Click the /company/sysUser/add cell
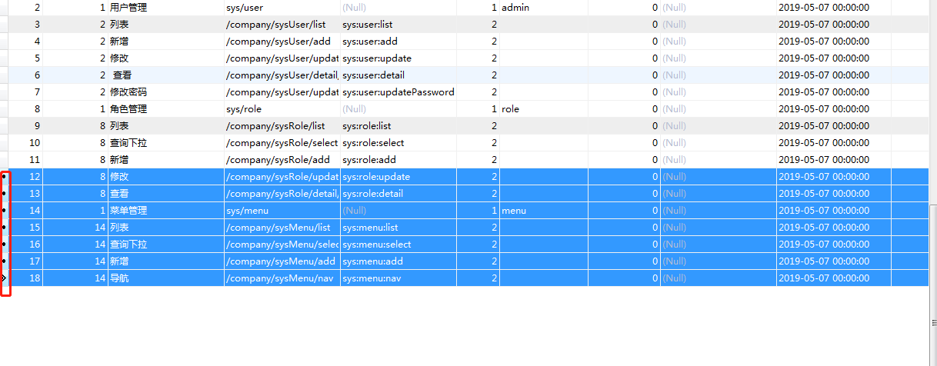The image size is (937, 366). [282, 42]
